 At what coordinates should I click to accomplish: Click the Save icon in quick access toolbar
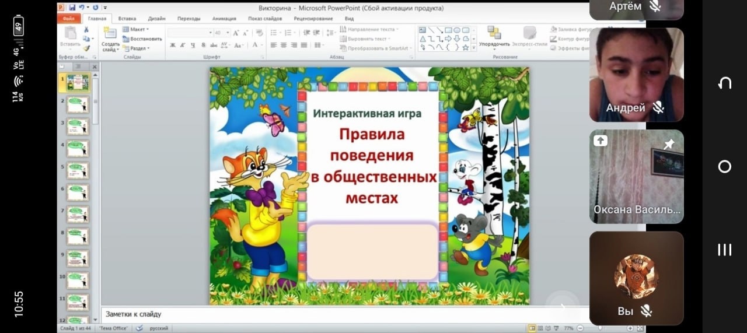coord(72,8)
